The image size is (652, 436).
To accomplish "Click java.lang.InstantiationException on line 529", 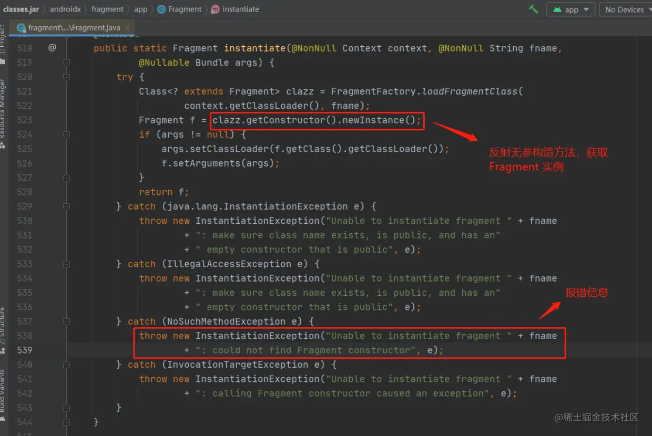I will (x=258, y=206).
